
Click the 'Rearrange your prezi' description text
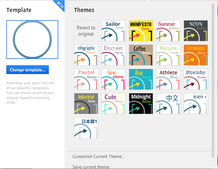click(x=30, y=93)
